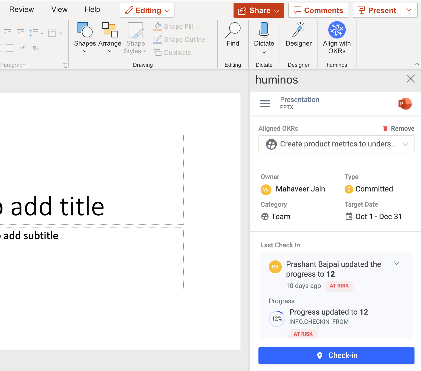421x371 pixels.
Task: Open the View tab
Action: 59,9
